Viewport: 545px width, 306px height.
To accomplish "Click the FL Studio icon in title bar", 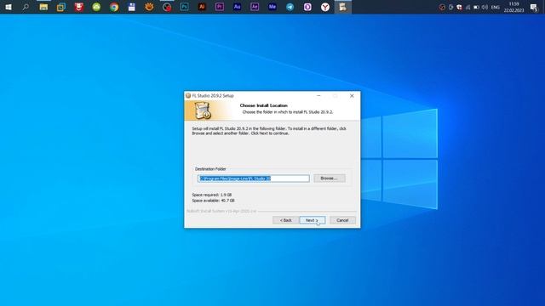I will click(x=188, y=96).
